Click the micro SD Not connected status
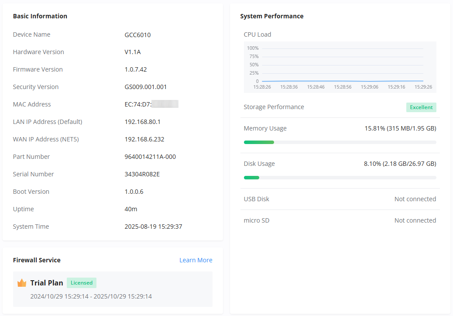This screenshot has height=316, width=453. 415,220
